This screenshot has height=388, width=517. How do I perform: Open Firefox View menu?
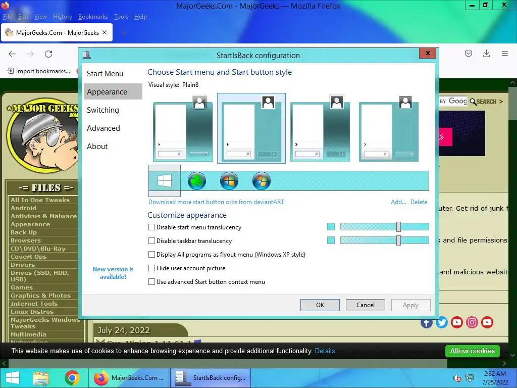click(40, 17)
